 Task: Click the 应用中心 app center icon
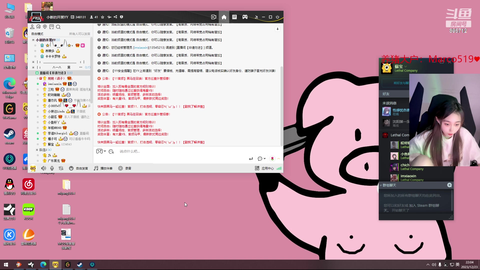pos(257,168)
